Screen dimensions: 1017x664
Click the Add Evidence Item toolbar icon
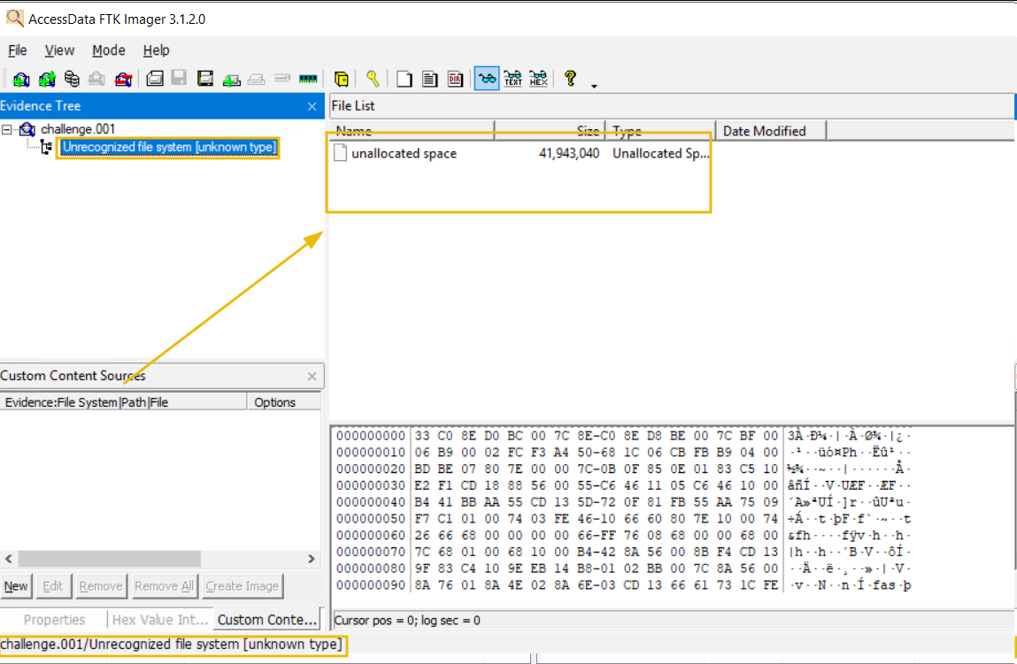point(21,79)
